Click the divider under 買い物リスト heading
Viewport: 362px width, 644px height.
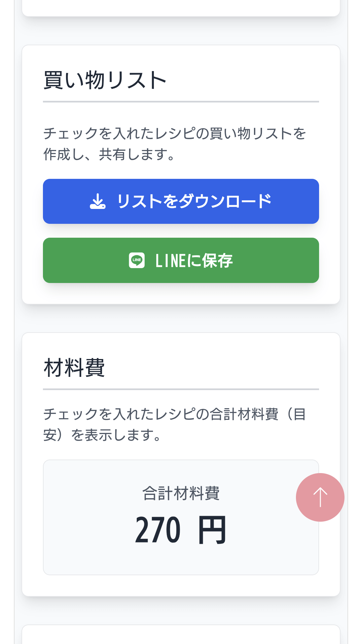[x=181, y=102]
